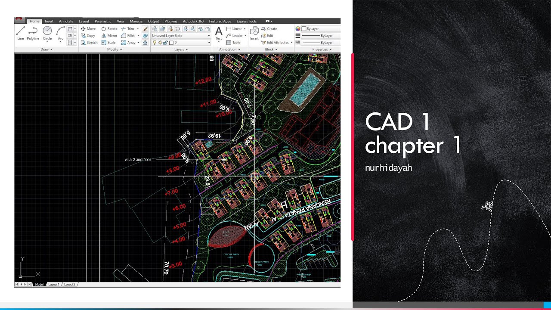This screenshot has height=310, width=551.
Task: Expand the Draw panel
Action: [46, 50]
